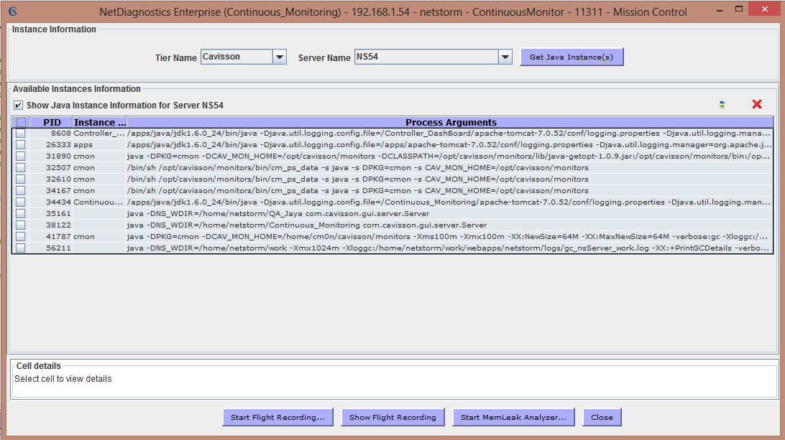Mark the checkbox for PID 35161
Viewport: 785px width, 440px height.
21,214
